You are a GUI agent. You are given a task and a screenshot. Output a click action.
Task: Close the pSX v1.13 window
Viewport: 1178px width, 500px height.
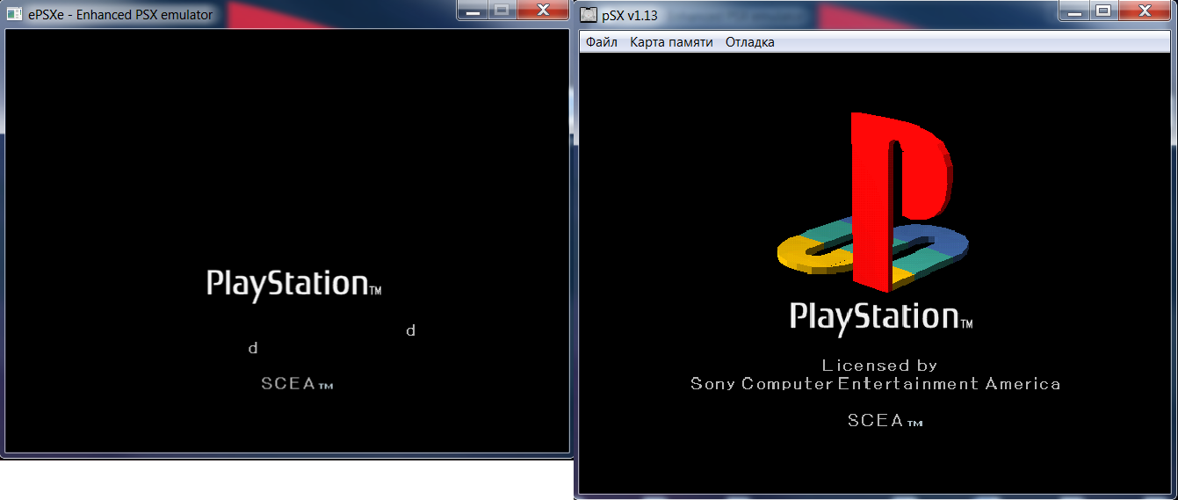click(x=1145, y=11)
